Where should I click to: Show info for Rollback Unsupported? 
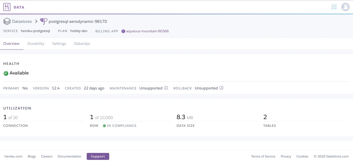pyautogui.click(x=222, y=88)
